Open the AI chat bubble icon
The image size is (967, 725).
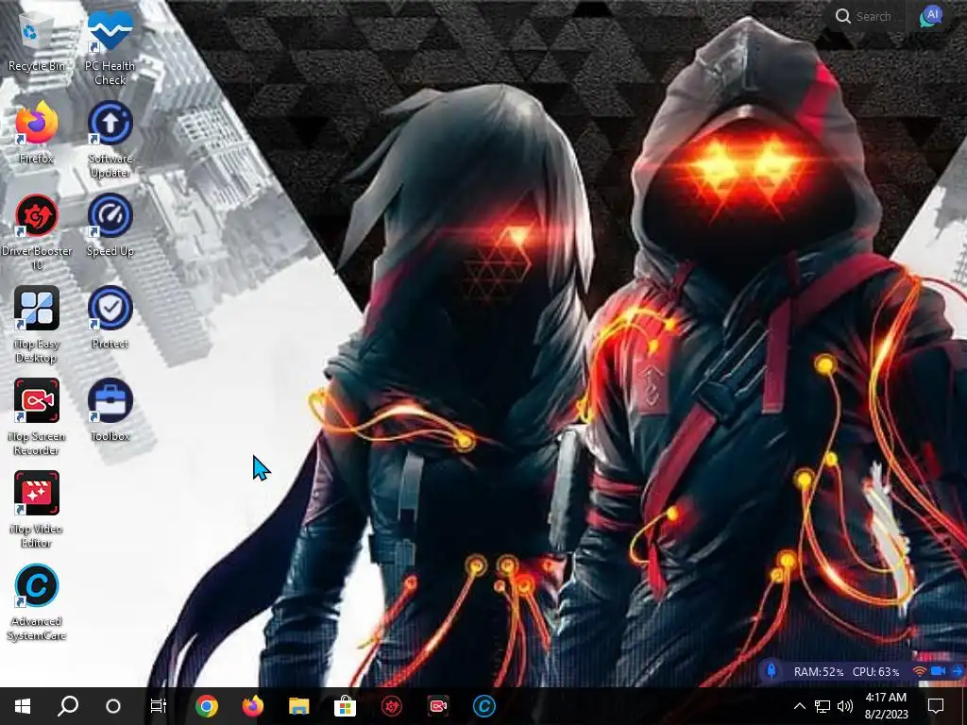click(x=931, y=17)
